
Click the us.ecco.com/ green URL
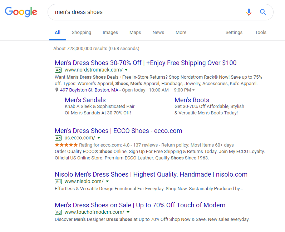(x=80, y=138)
